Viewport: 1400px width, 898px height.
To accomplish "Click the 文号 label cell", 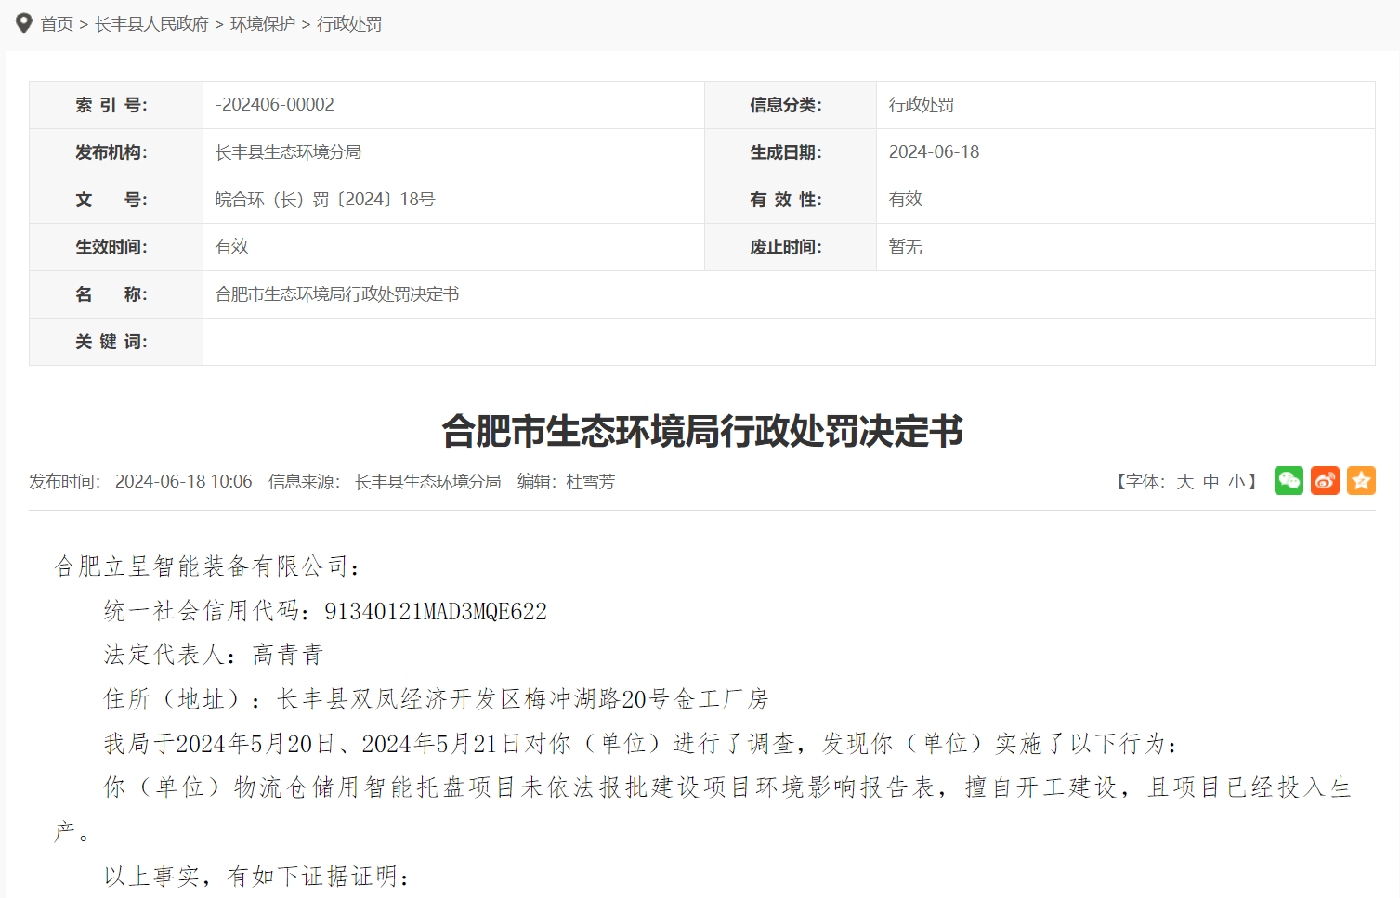I will pos(116,200).
